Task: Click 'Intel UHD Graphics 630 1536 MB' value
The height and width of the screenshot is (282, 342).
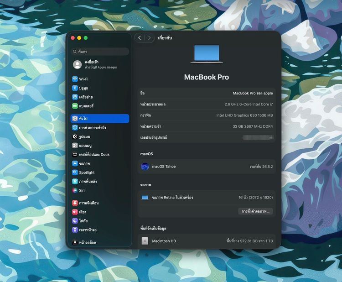Action: (x=244, y=115)
